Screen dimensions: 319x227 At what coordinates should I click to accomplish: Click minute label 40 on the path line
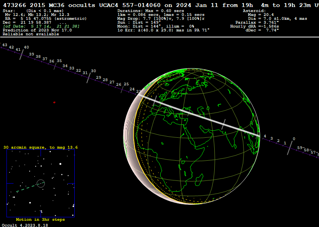26,47
